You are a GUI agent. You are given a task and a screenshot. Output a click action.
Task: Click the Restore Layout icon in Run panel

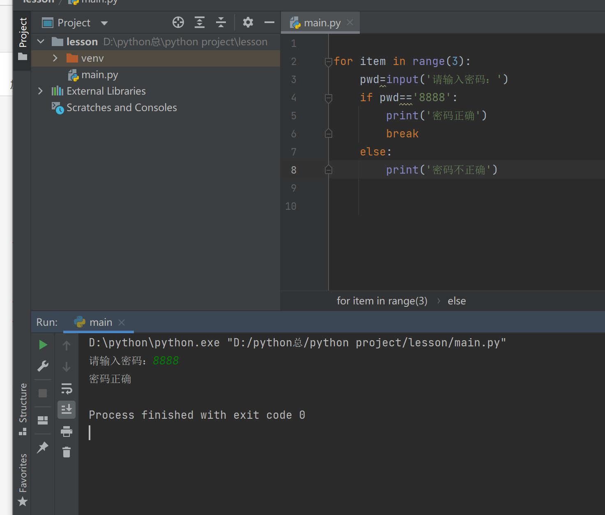point(43,420)
